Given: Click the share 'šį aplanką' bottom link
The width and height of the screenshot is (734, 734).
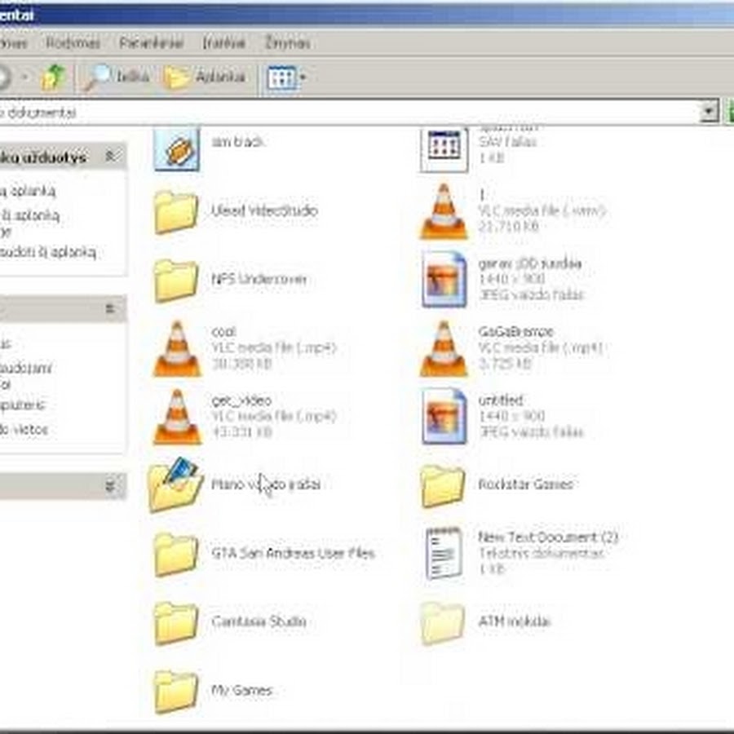Looking at the screenshot, I should click(x=48, y=252).
